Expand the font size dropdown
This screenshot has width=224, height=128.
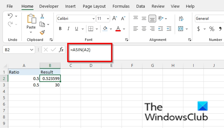click(x=108, y=19)
